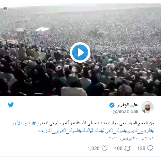Image resolution: width=161 pixels, height=160 pixels.
Task: Click the 128 replies count
Action: (141, 148)
